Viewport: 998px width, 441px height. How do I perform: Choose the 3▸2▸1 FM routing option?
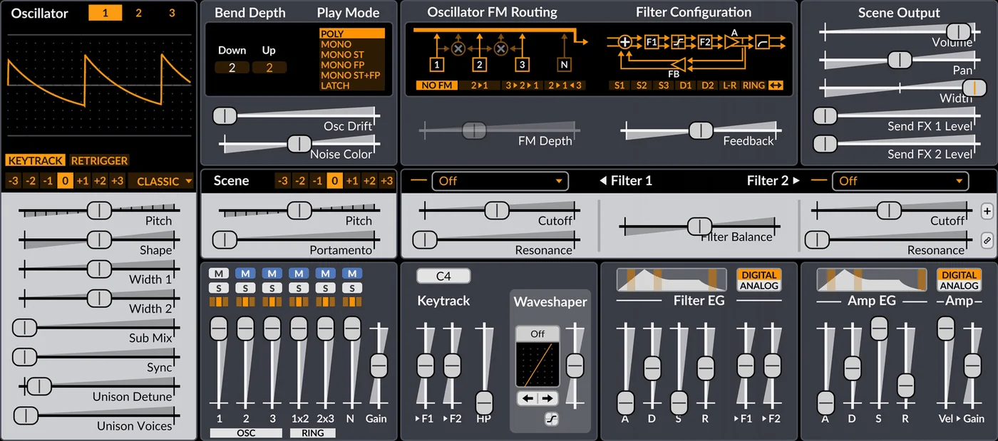point(522,85)
